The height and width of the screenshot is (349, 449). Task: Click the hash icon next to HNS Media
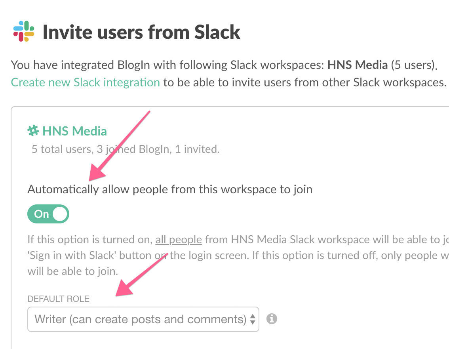tap(32, 130)
